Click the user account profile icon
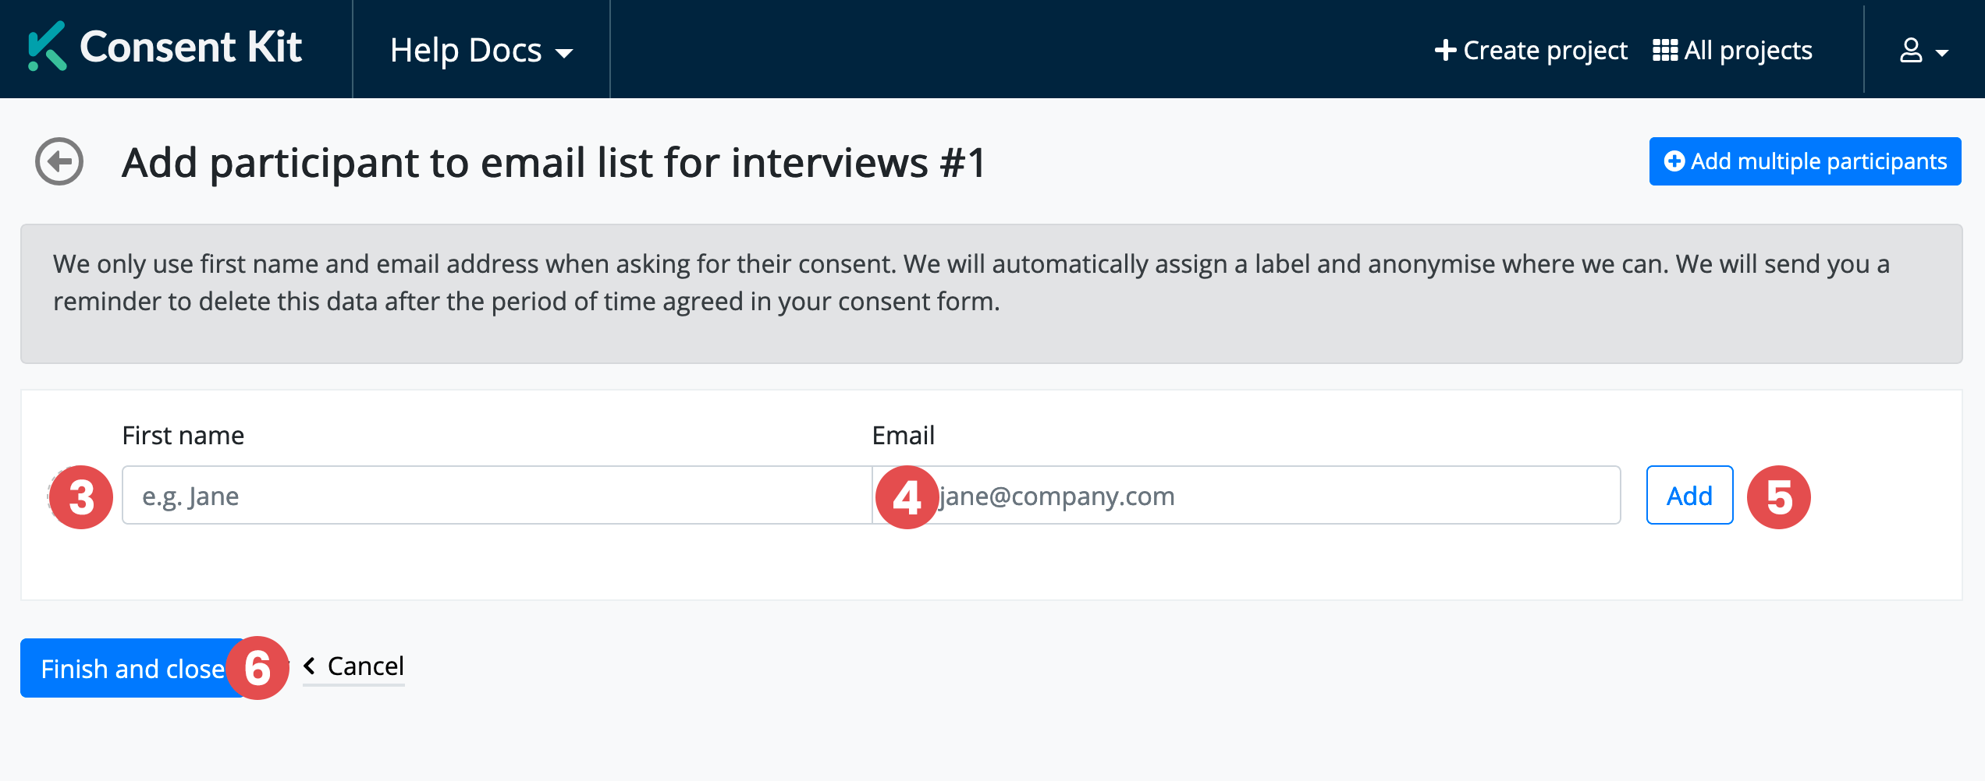Image resolution: width=1985 pixels, height=781 pixels. pos(1910,51)
